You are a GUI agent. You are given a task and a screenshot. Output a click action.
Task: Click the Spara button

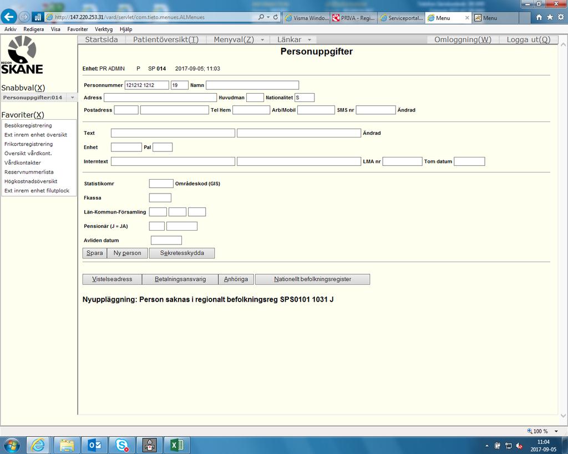pos(94,253)
